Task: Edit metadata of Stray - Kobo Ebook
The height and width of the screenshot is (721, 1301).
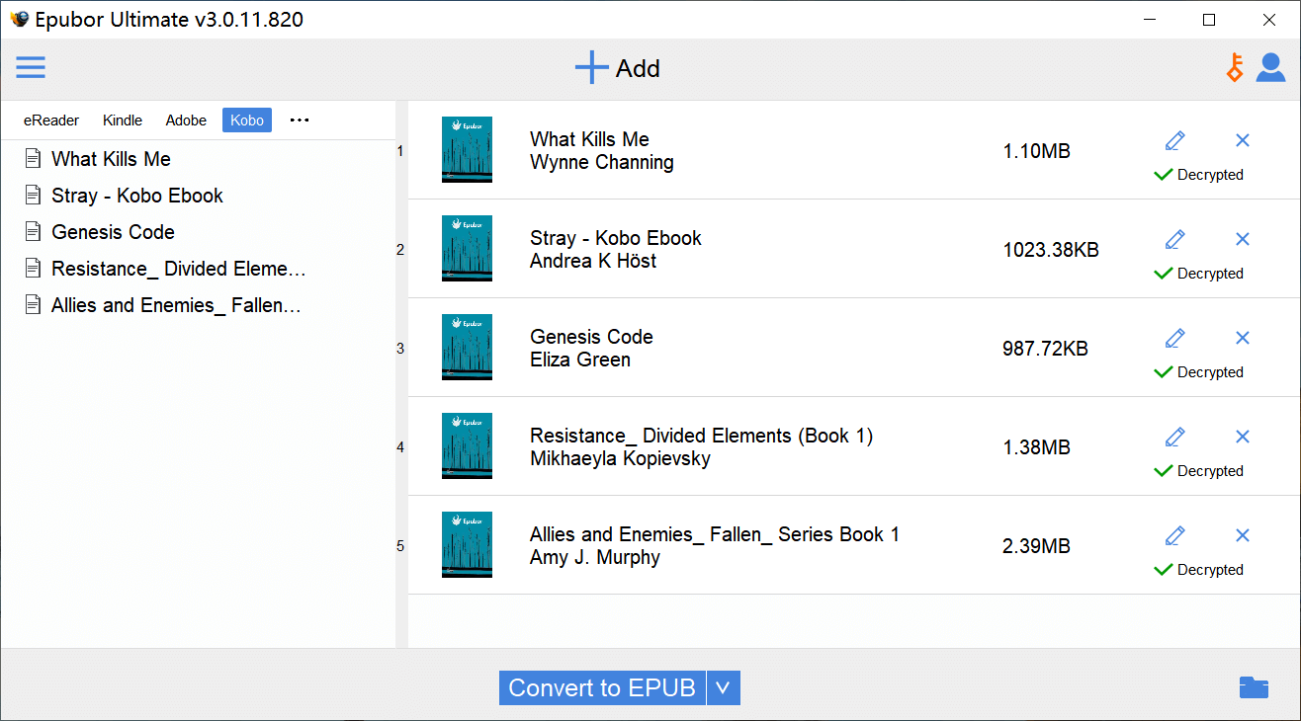Action: 1175,239
